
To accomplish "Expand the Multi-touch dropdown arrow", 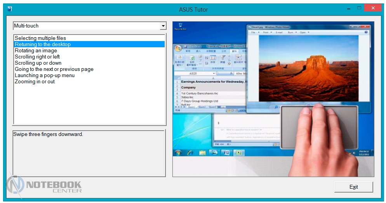I will [163, 26].
